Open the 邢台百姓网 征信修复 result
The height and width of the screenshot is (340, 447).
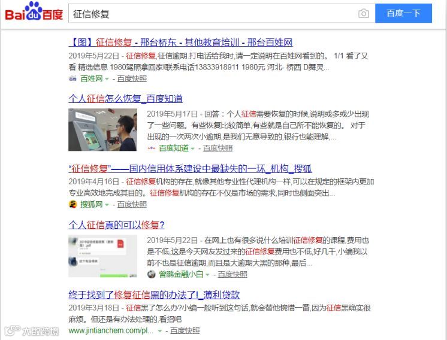click(x=180, y=42)
